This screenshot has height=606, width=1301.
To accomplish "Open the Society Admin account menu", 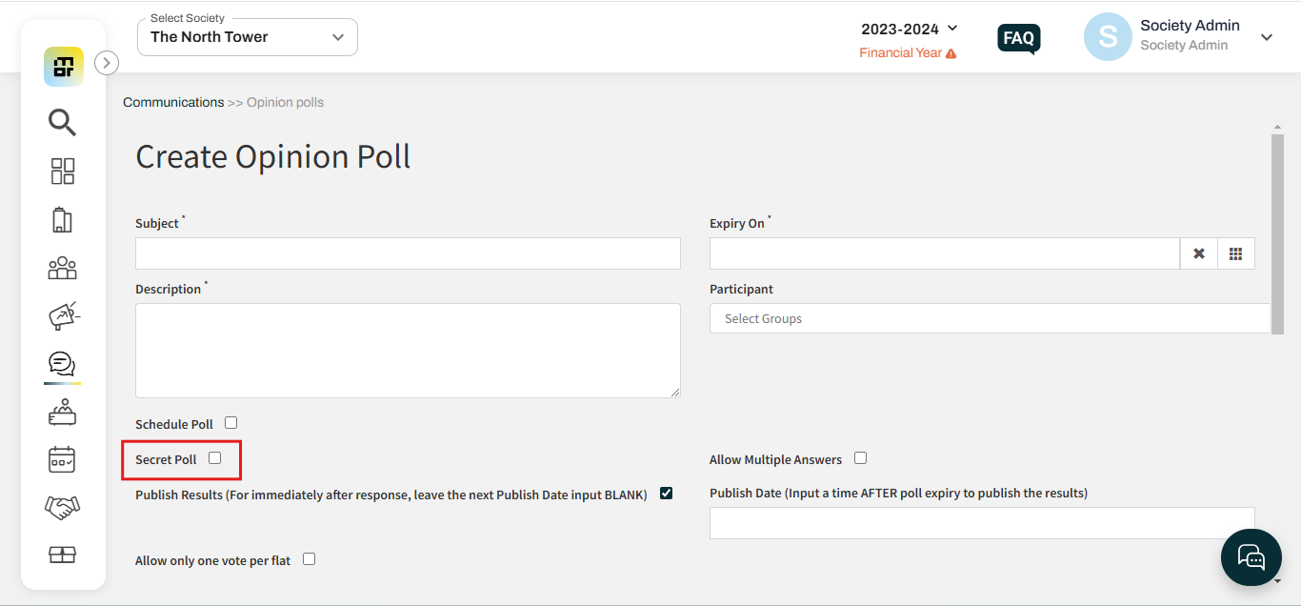I will [1180, 36].
